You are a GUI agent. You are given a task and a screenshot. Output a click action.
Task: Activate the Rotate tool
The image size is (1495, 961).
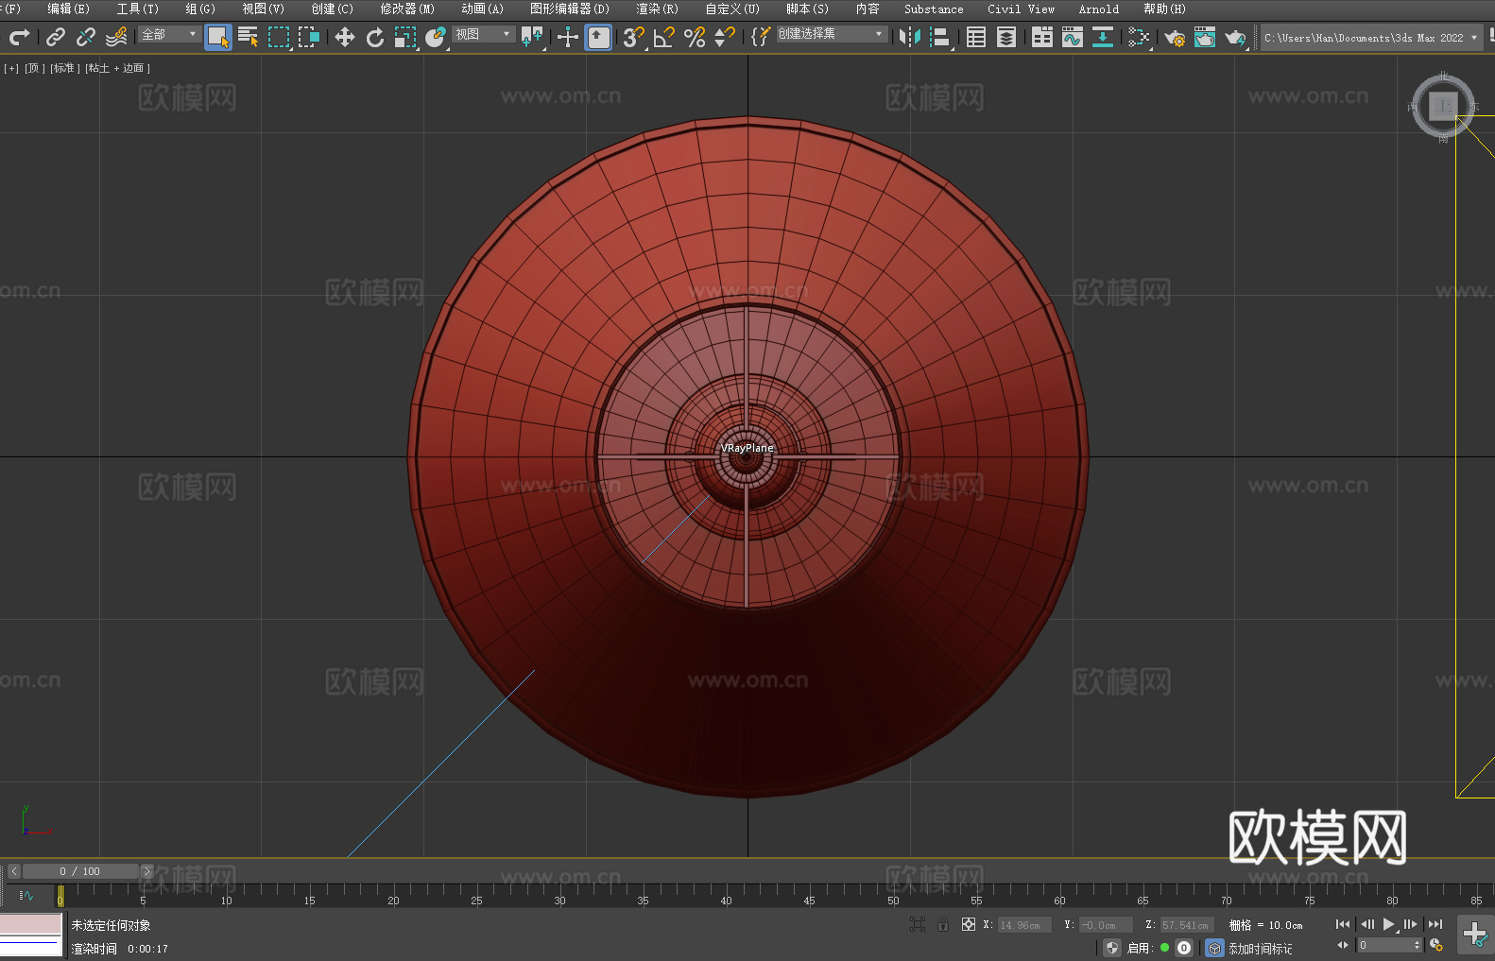point(375,37)
